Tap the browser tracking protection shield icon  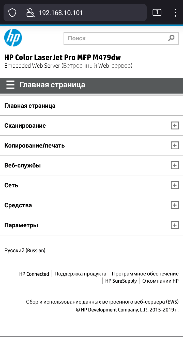pos(12,13)
